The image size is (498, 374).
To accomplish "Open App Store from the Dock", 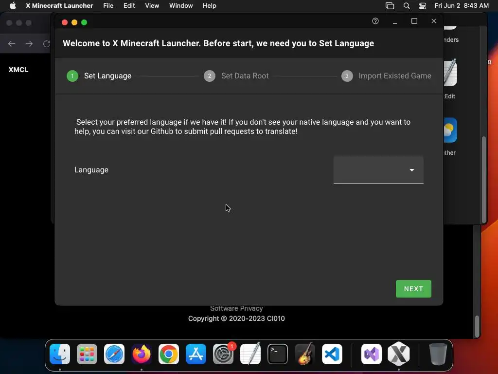I will (x=196, y=354).
